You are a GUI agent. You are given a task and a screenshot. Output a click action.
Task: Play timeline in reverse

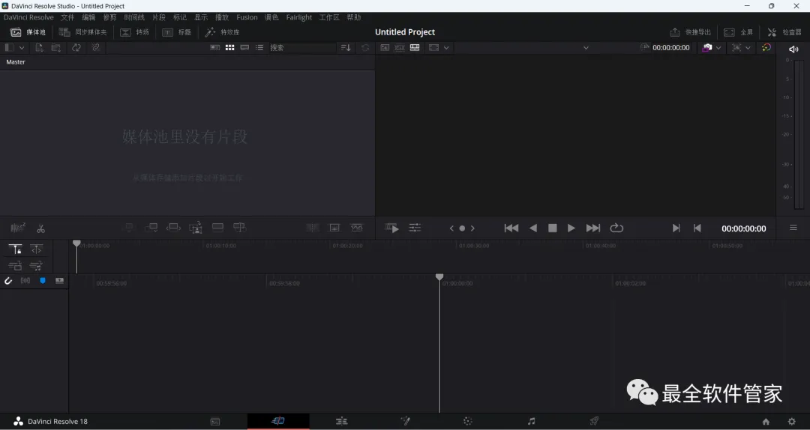pos(533,228)
